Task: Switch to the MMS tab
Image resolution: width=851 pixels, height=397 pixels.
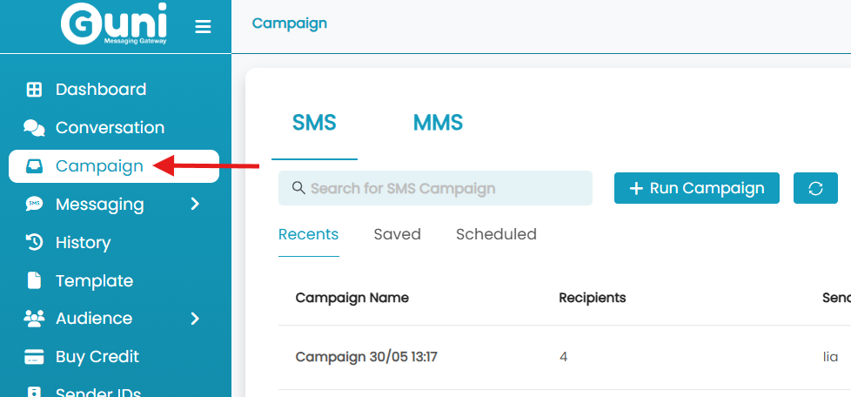Action: [438, 123]
